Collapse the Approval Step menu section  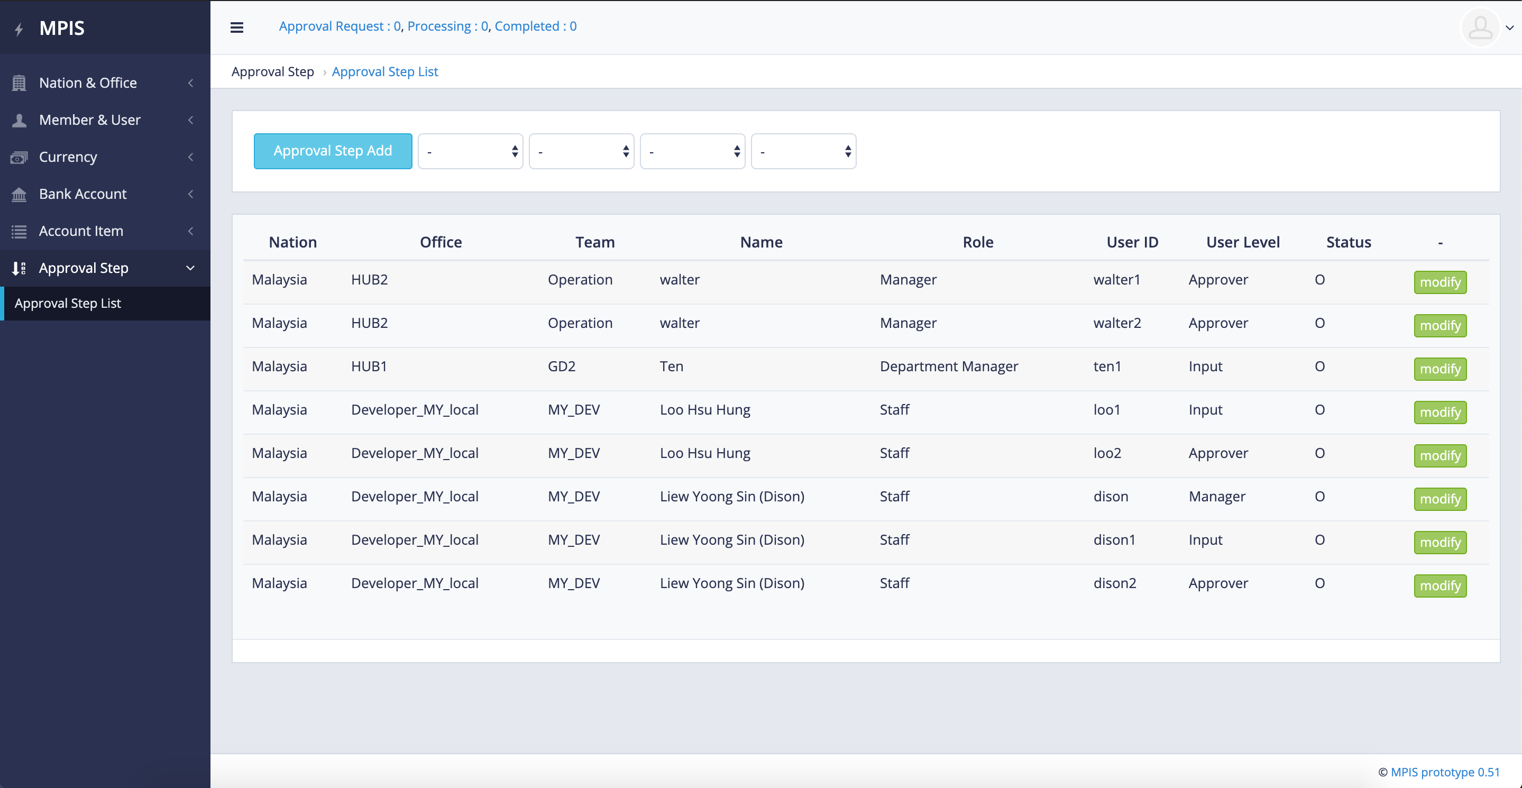(x=190, y=268)
